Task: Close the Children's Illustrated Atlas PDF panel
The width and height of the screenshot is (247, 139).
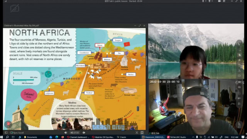Action: pos(144,25)
